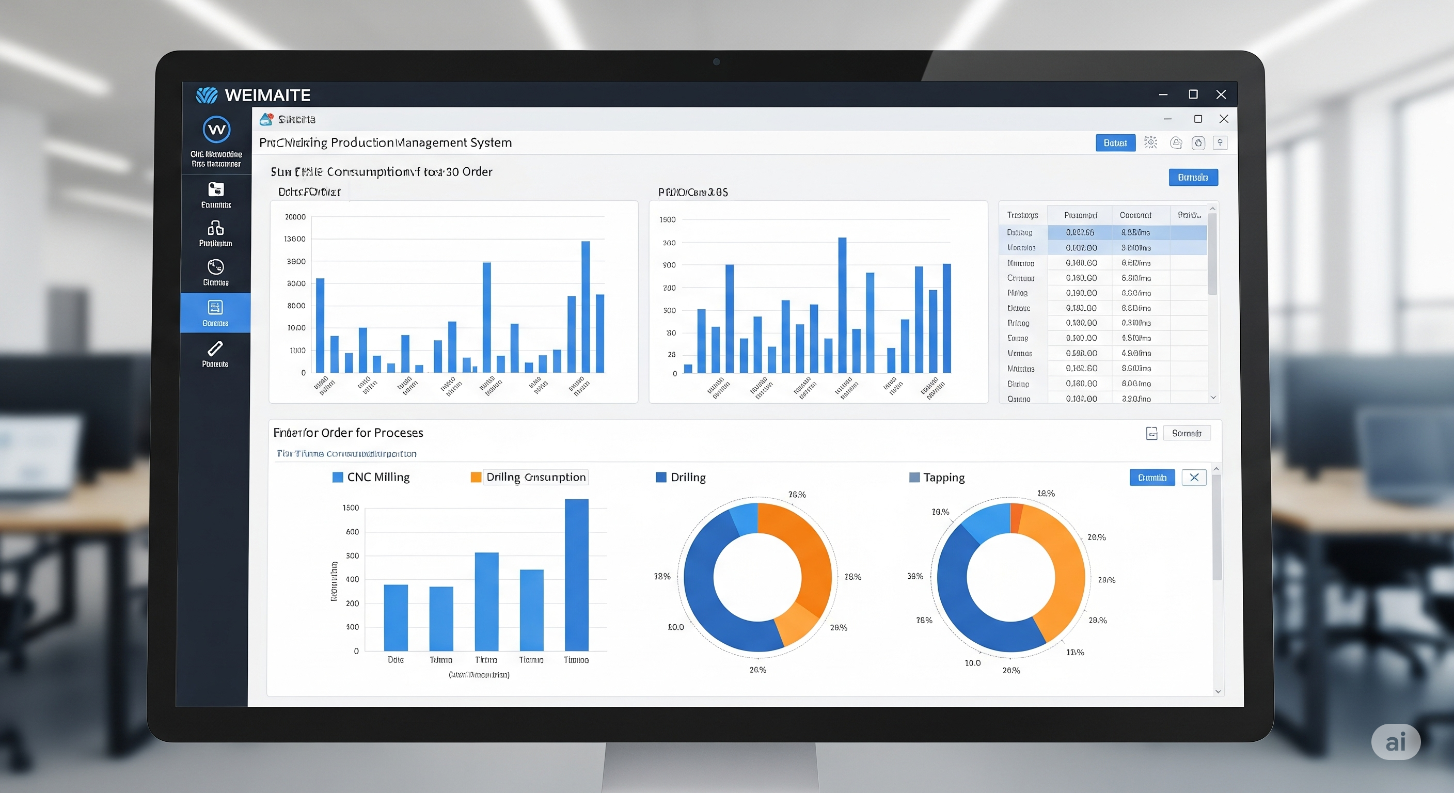Click the Pratonod table column header
This screenshot has width=1454, height=793.
[1080, 215]
